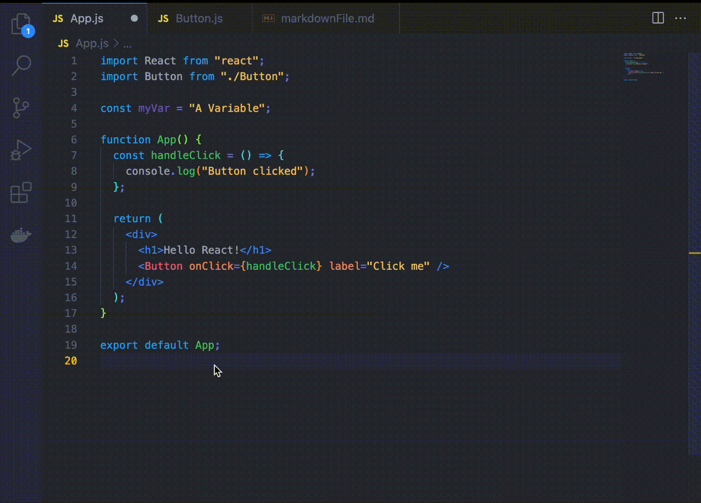
Task: Split the editor to the right
Action: coord(658,18)
